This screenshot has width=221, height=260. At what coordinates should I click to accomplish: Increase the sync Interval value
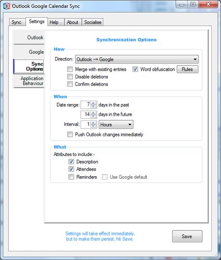93,123
